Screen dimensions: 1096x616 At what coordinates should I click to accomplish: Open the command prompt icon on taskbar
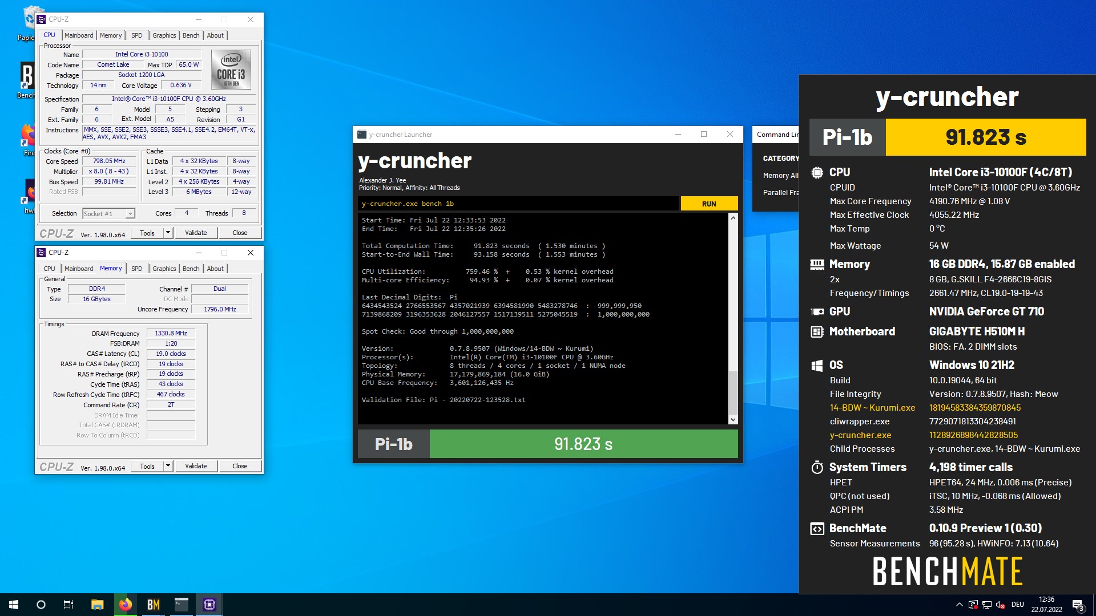(x=181, y=605)
